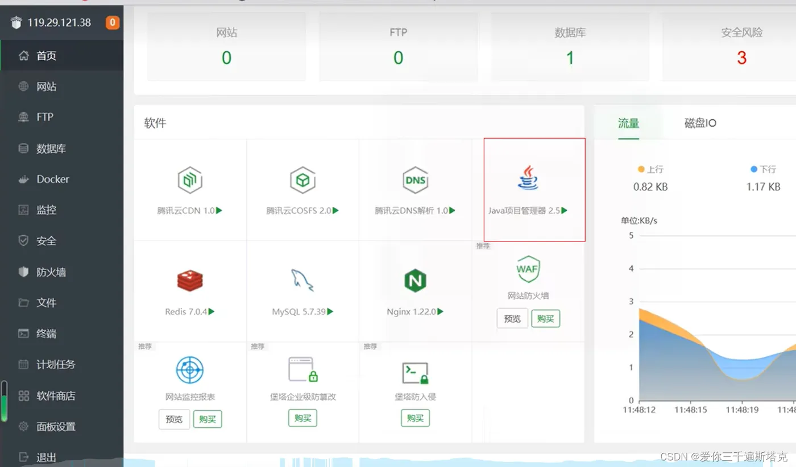This screenshot has width=796, height=467.
Task: Click the green arrow beside Redis 7.0.4
Action: pos(212,311)
